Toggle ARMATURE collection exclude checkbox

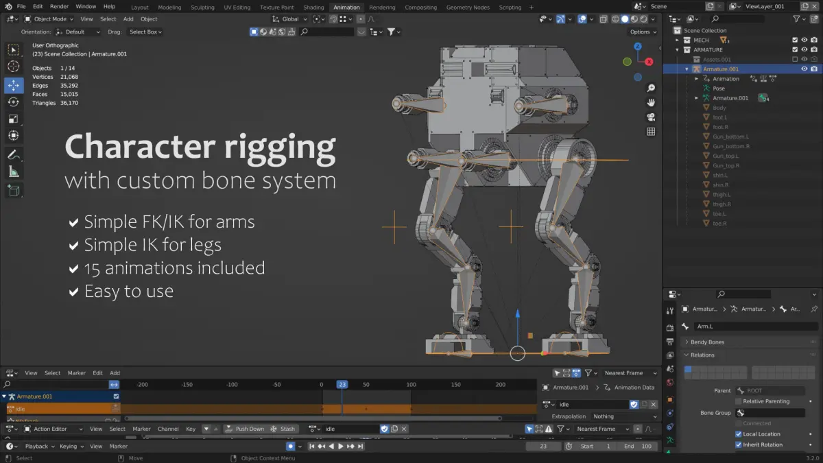(795, 49)
